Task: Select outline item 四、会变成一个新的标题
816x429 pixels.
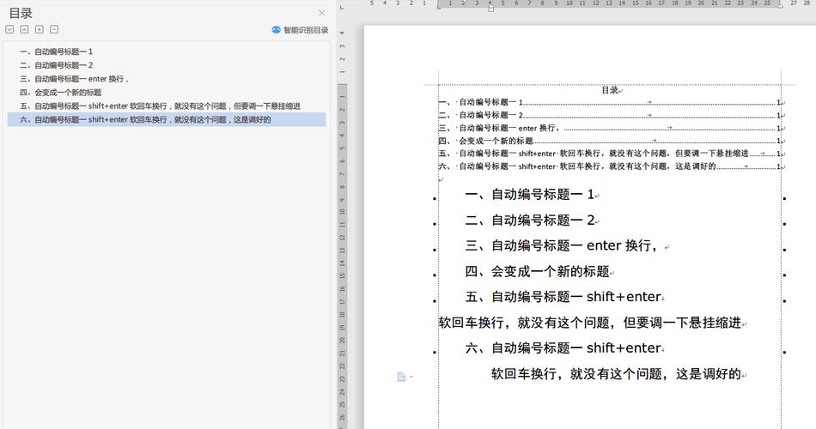Action: [167, 92]
